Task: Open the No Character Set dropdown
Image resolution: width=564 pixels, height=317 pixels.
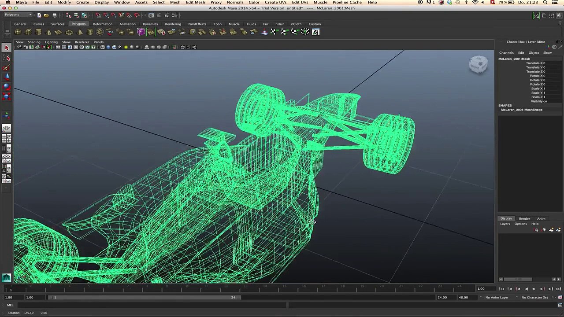Action: pyautogui.click(x=534, y=298)
